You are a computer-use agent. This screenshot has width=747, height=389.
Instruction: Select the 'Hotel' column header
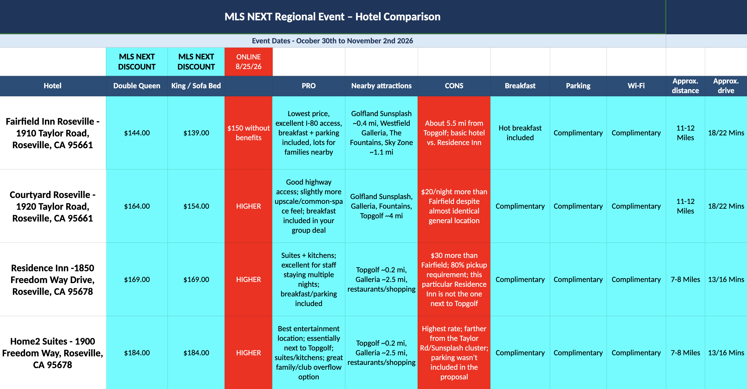[x=53, y=86]
